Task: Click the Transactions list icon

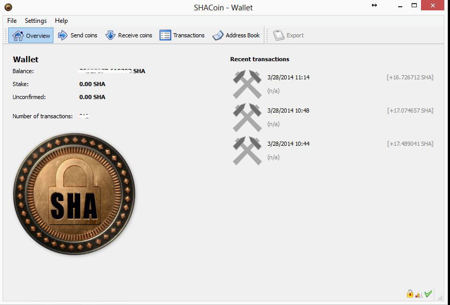Action: coord(165,35)
